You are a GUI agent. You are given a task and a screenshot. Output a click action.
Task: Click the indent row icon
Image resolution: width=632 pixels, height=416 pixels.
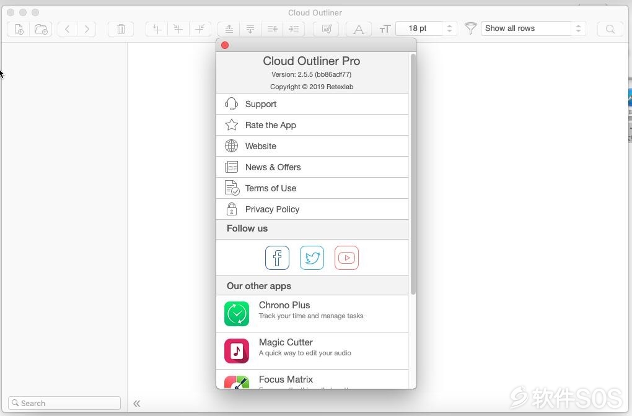[x=294, y=29]
